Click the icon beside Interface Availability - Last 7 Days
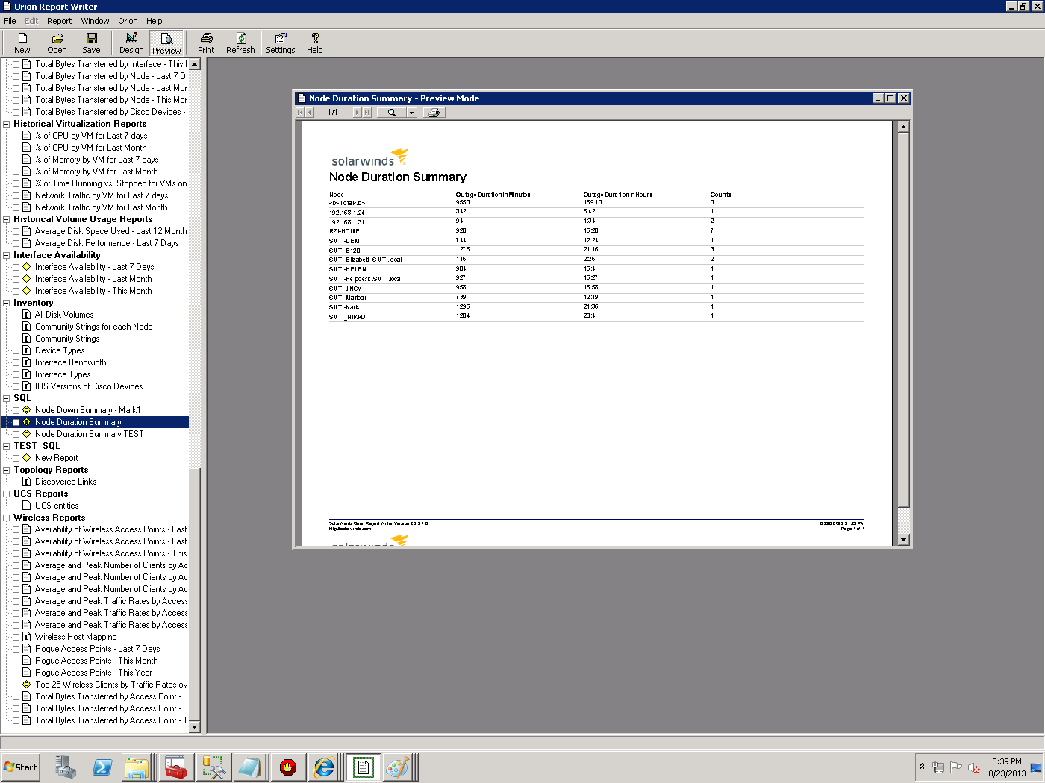Image resolution: width=1045 pixels, height=783 pixels. pyautogui.click(x=26, y=267)
